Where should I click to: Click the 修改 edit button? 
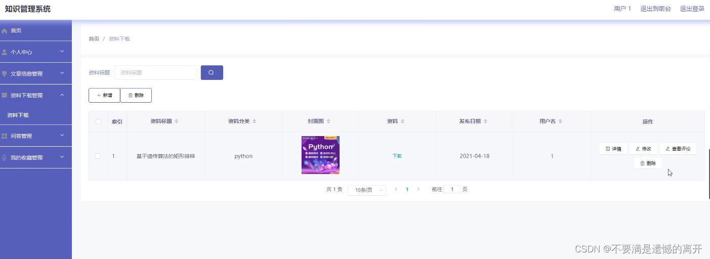pos(643,149)
